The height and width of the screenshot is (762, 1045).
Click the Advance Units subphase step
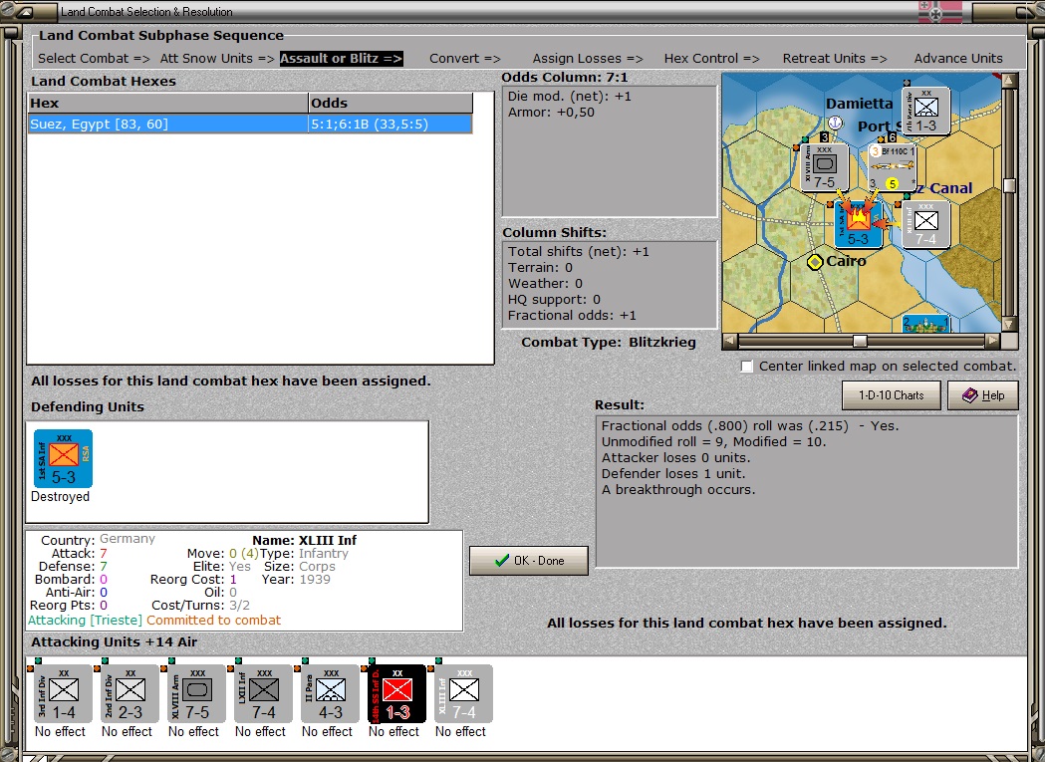[958, 59]
